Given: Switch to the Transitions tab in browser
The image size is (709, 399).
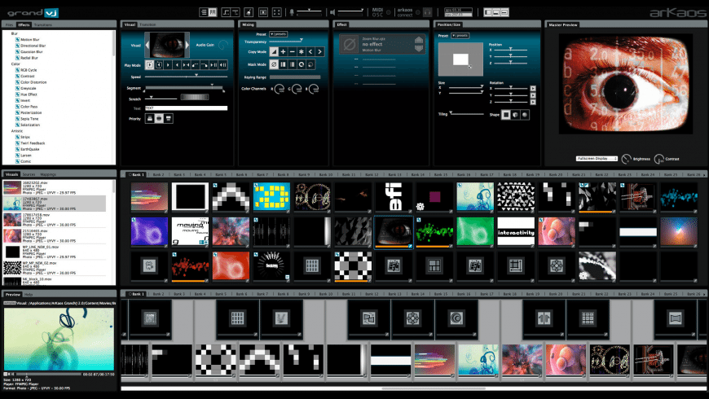Looking at the screenshot, I should tap(43, 25).
